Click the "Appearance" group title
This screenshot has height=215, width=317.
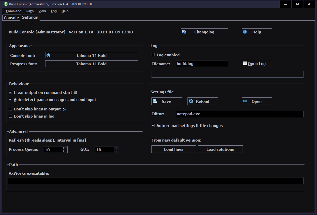coord(20,46)
